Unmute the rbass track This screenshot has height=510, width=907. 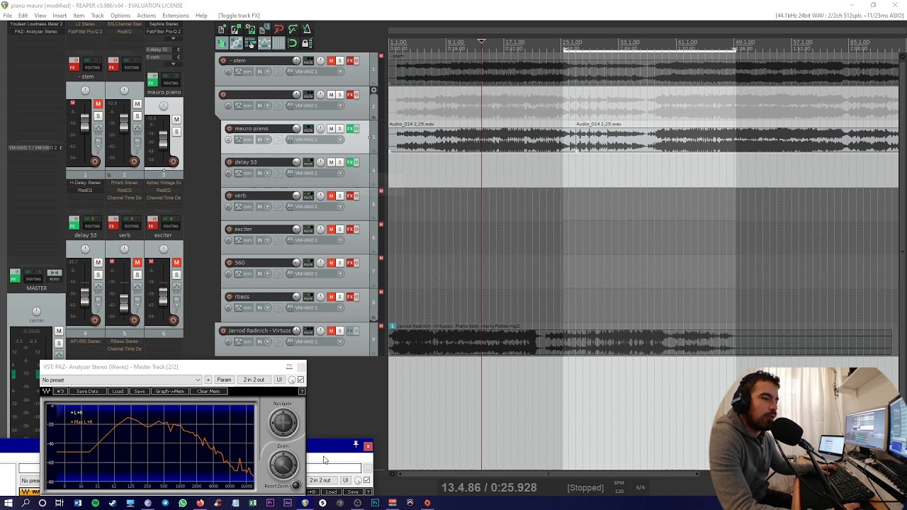(331, 297)
